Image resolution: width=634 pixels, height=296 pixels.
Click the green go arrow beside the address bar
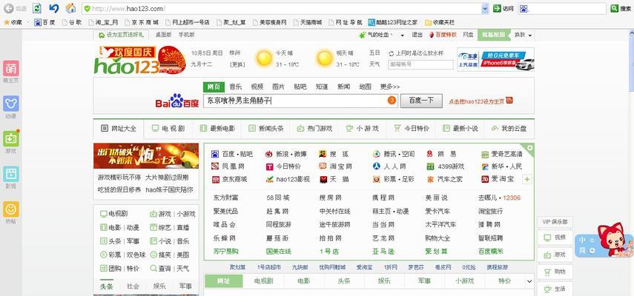[497, 8]
